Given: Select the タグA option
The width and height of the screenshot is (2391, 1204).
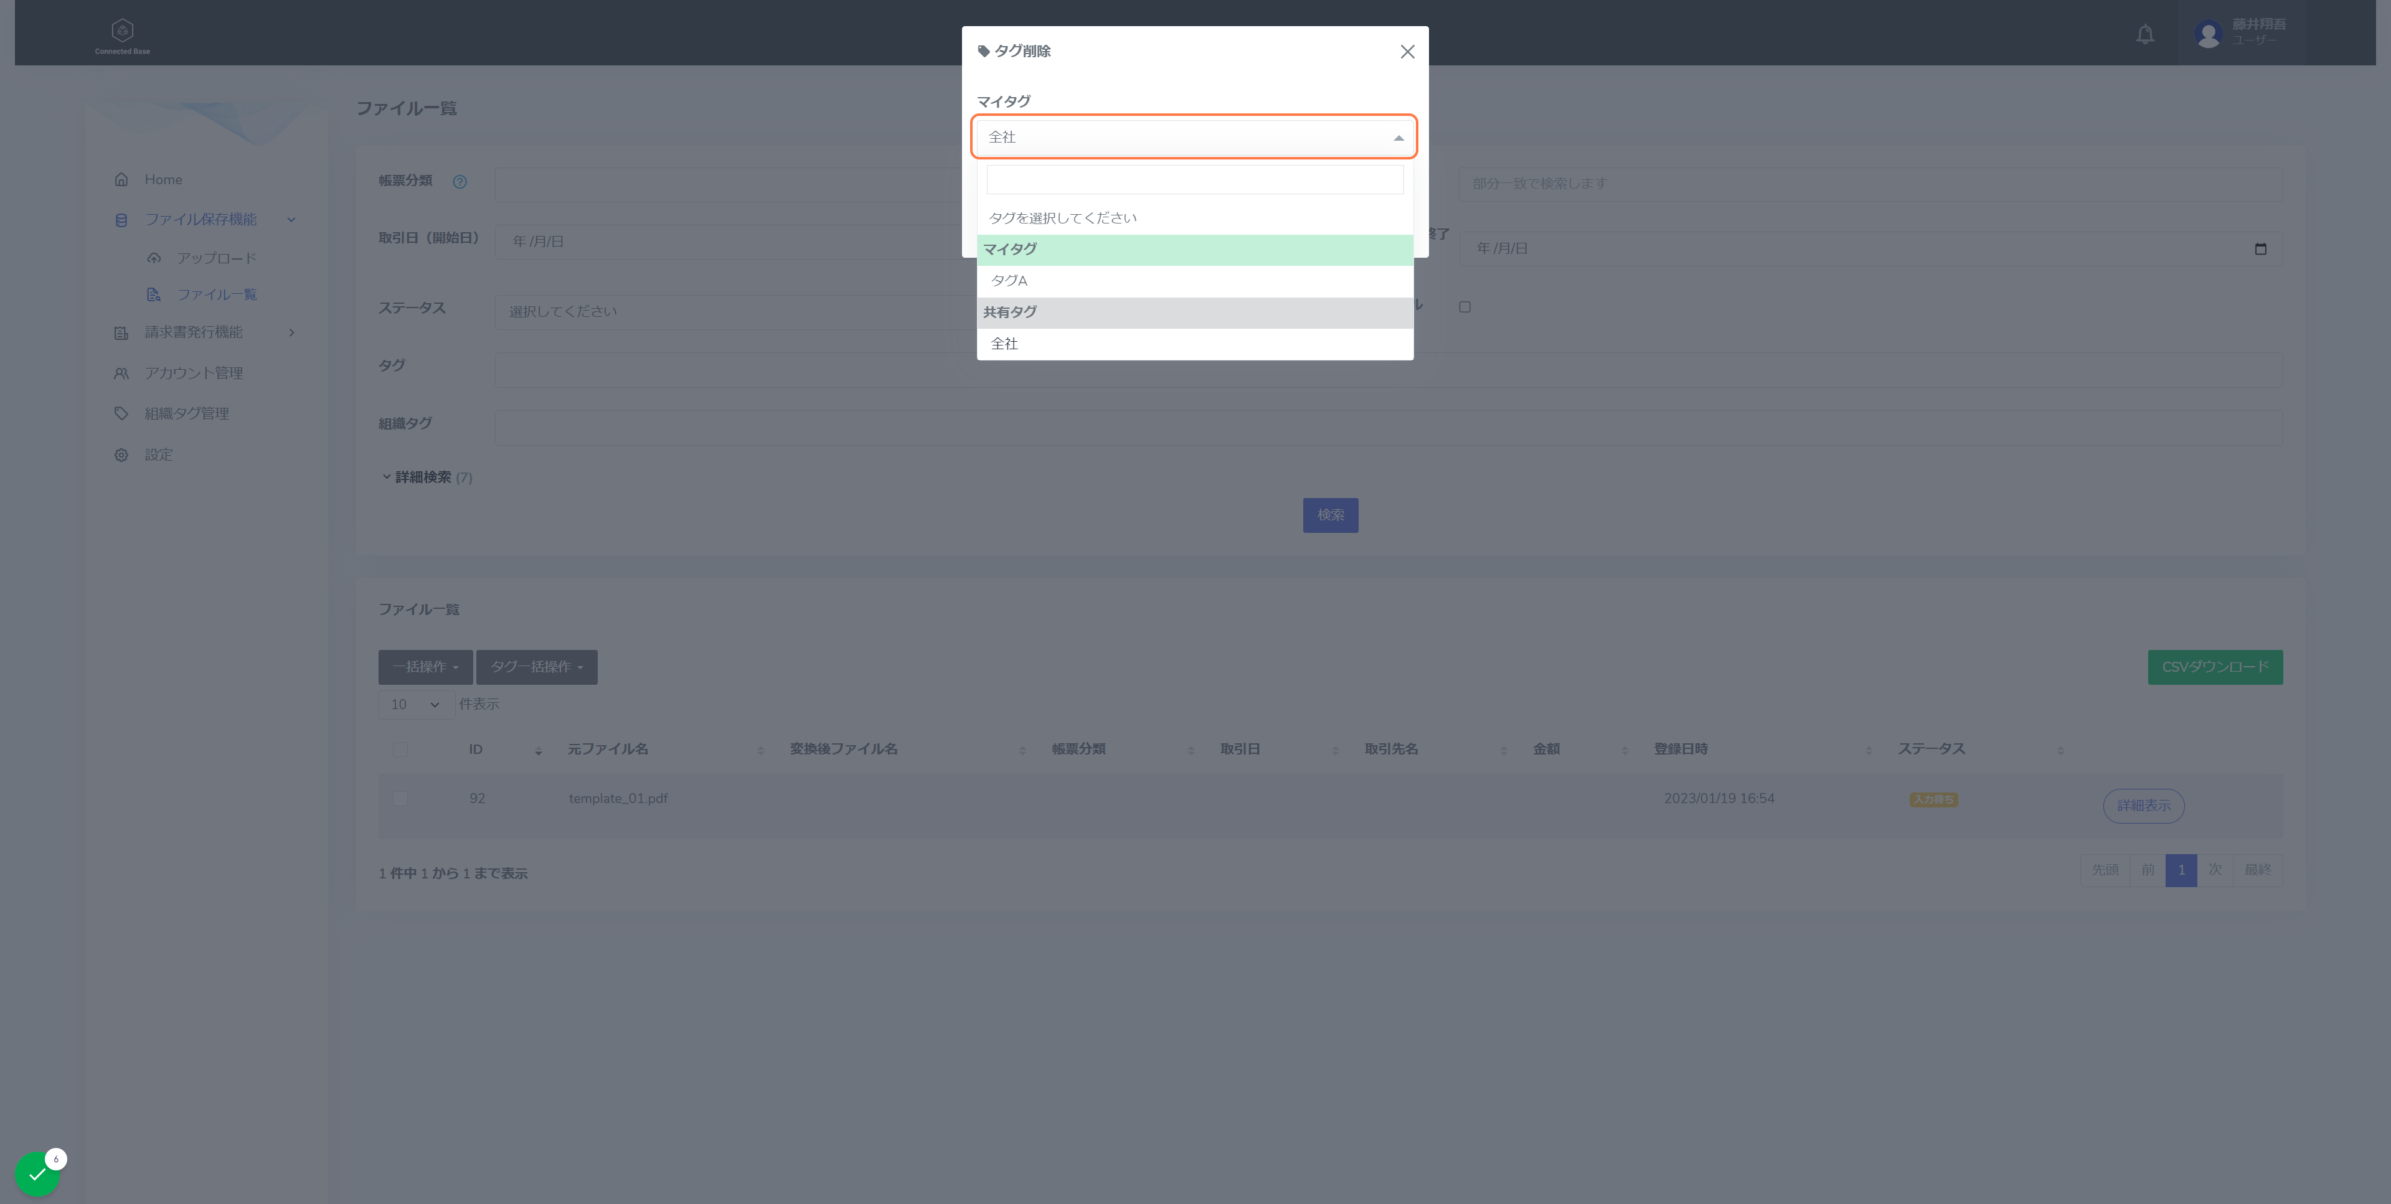Looking at the screenshot, I should 1195,280.
